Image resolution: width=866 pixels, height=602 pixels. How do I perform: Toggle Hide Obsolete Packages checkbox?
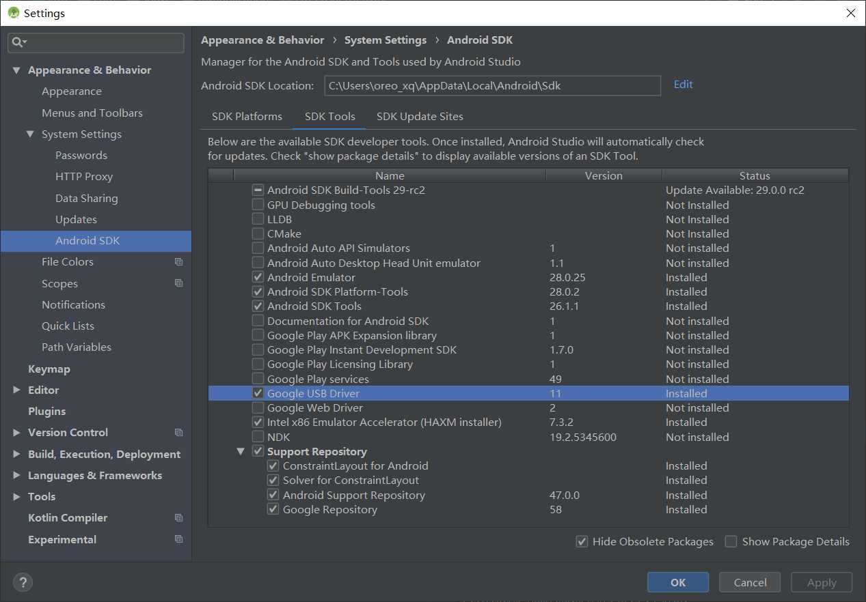[582, 541]
